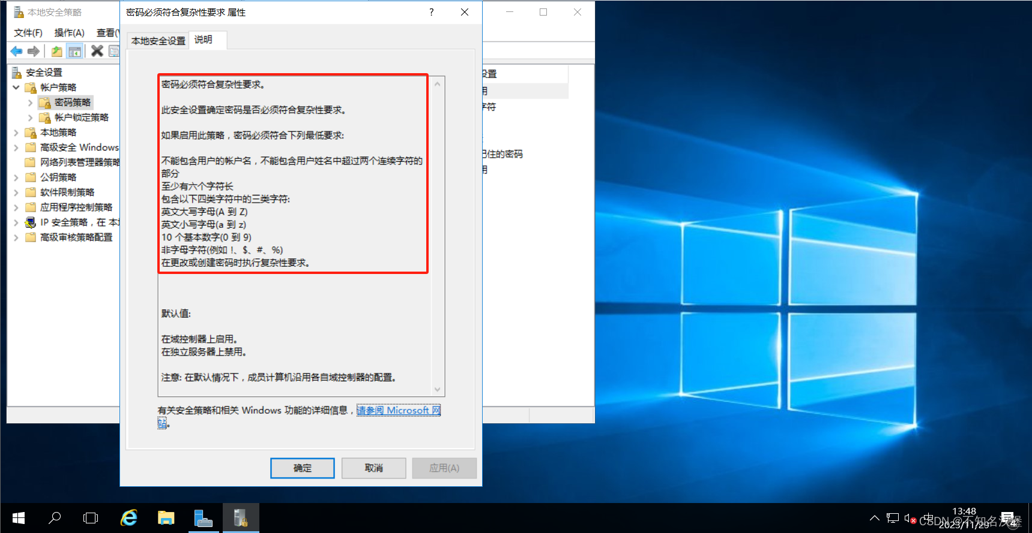
Task: Click the text 至少有六个字符长
Action: point(197,186)
